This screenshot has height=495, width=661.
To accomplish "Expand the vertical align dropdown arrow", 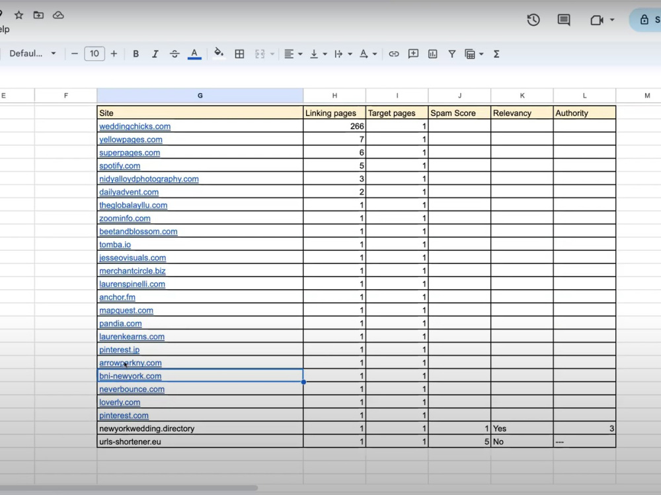I will pos(325,54).
